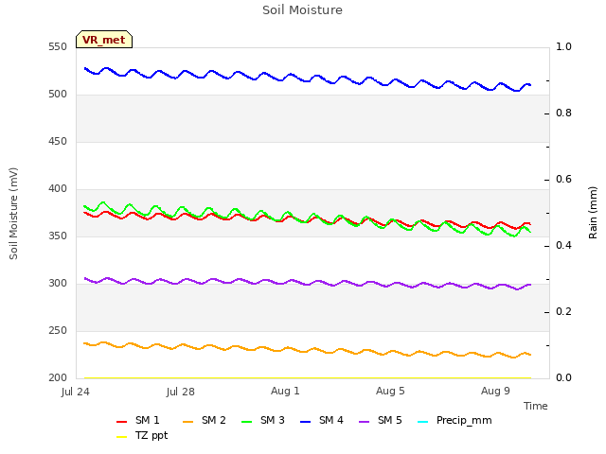Click the blue SM 4 data line

pyautogui.click(x=307, y=81)
